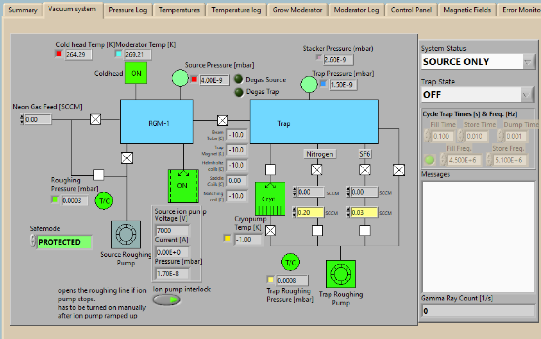Click the Stacker Pressure 2.60E-9 field

tap(338, 59)
